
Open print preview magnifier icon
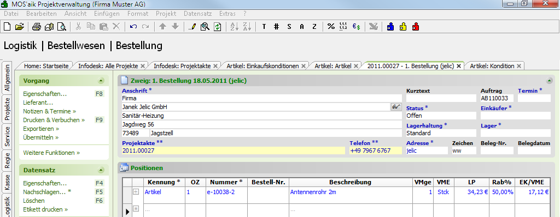(x=62, y=26)
